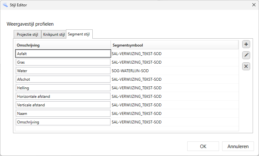This screenshot has width=259, height=156.
Task: Edit the Afschot description field
Action: 63,79
